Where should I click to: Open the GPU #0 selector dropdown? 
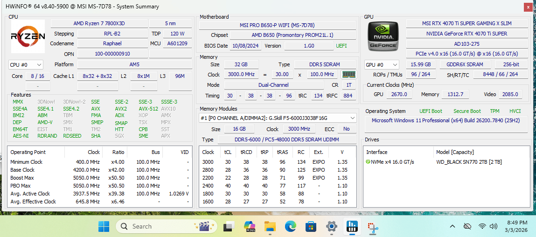coord(382,65)
